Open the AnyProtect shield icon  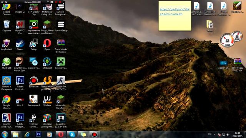click(x=7, y=44)
